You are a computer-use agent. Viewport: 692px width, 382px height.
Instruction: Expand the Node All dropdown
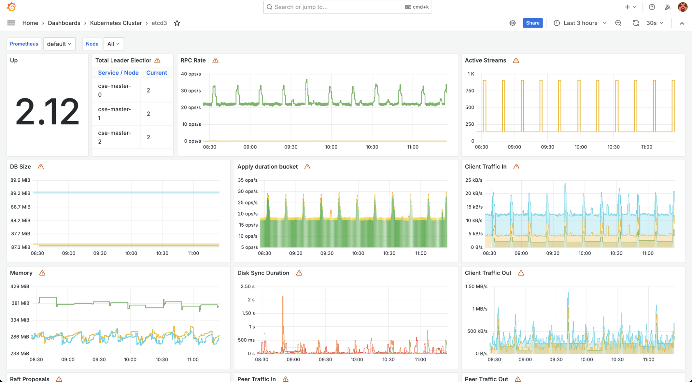(113, 44)
